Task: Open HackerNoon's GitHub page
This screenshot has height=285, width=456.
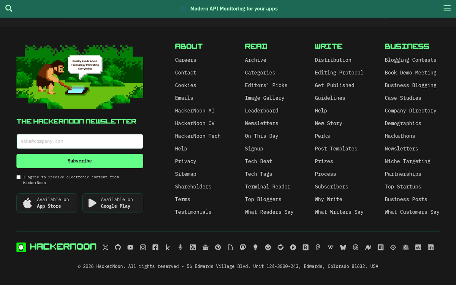Action: [118, 247]
